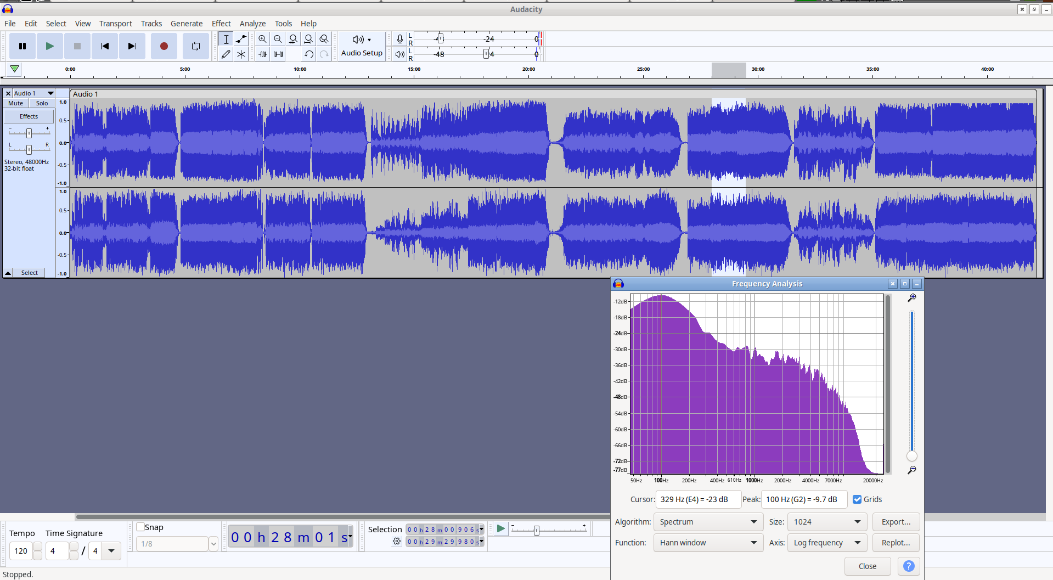Uncheck the Grids checkbox
Viewport: 1053px width, 580px height.
(x=857, y=499)
